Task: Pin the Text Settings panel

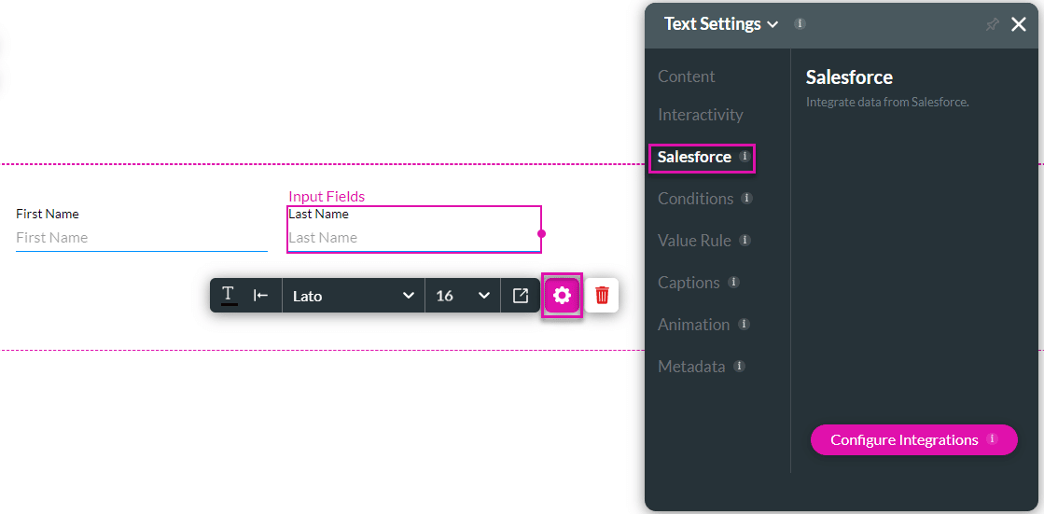Action: tap(992, 25)
